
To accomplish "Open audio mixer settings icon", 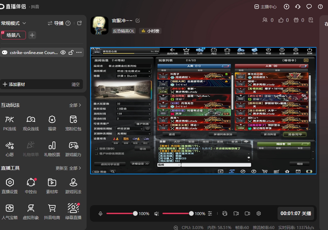I will 210,213.
